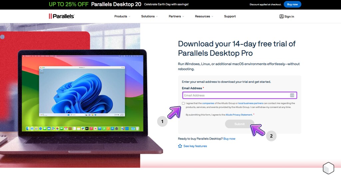
Task: Tick the Alludo Group contact consent checkbox
Action: click(183, 103)
